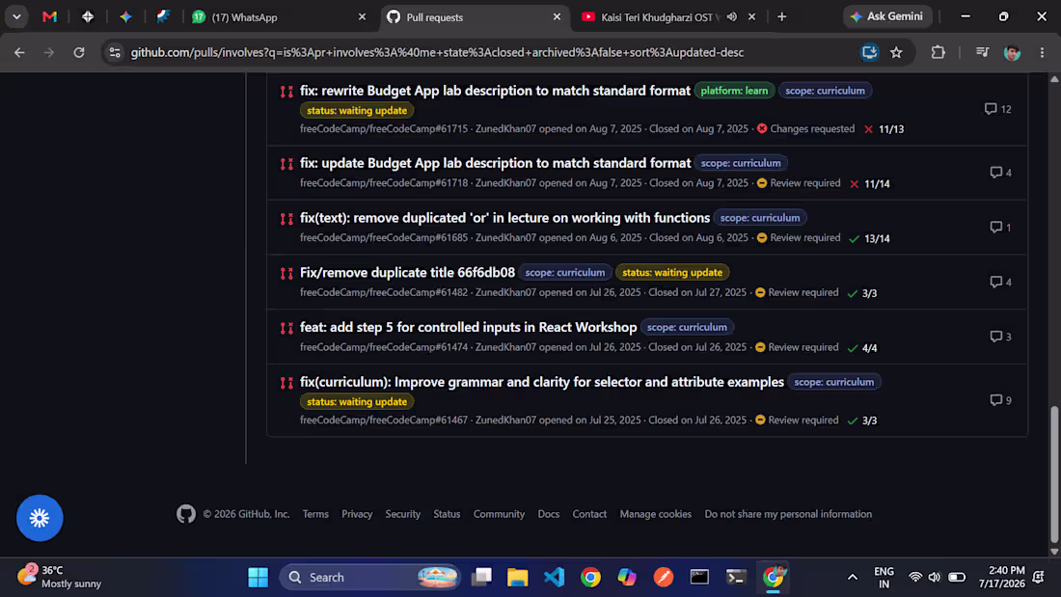Go back to the previous page
The height and width of the screenshot is (597, 1061).
(x=19, y=52)
